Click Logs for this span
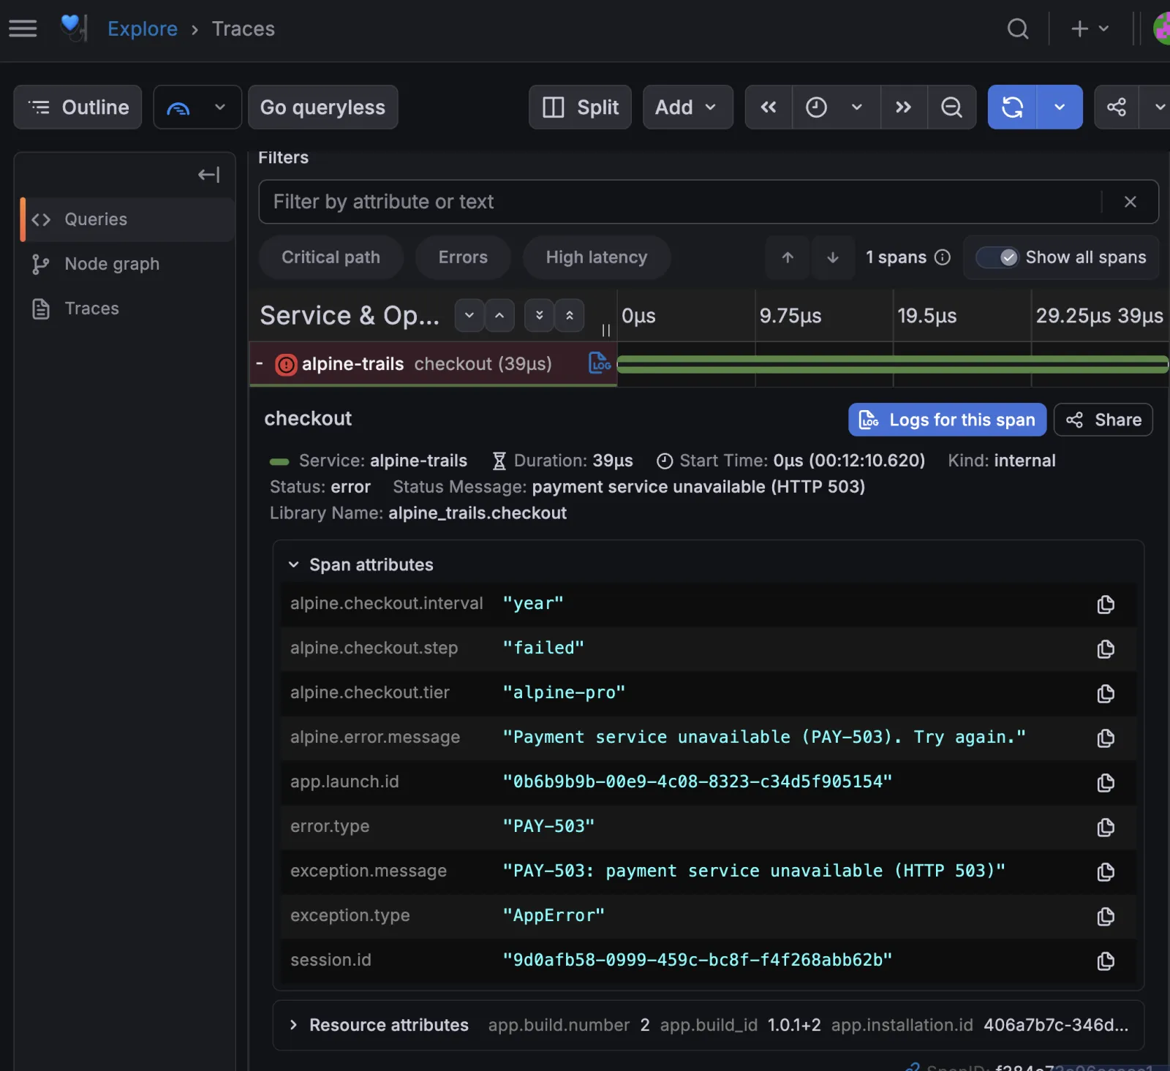1170x1071 pixels. (947, 420)
